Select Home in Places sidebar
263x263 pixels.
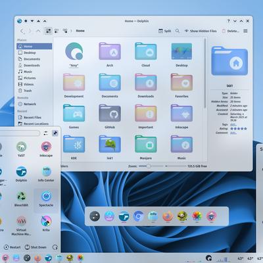[x=34, y=46]
